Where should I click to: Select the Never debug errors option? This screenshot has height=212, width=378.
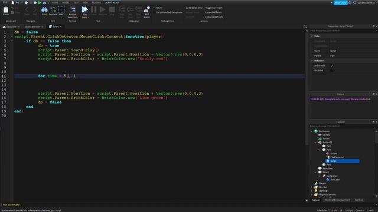tap(158, 8)
